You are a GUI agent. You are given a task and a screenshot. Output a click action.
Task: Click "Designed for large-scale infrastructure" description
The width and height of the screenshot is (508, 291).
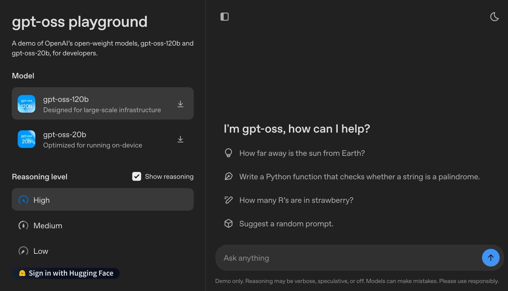point(102,110)
